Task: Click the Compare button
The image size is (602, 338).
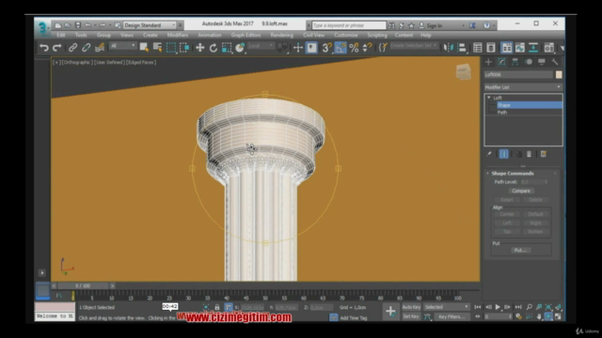Action: [x=520, y=191]
